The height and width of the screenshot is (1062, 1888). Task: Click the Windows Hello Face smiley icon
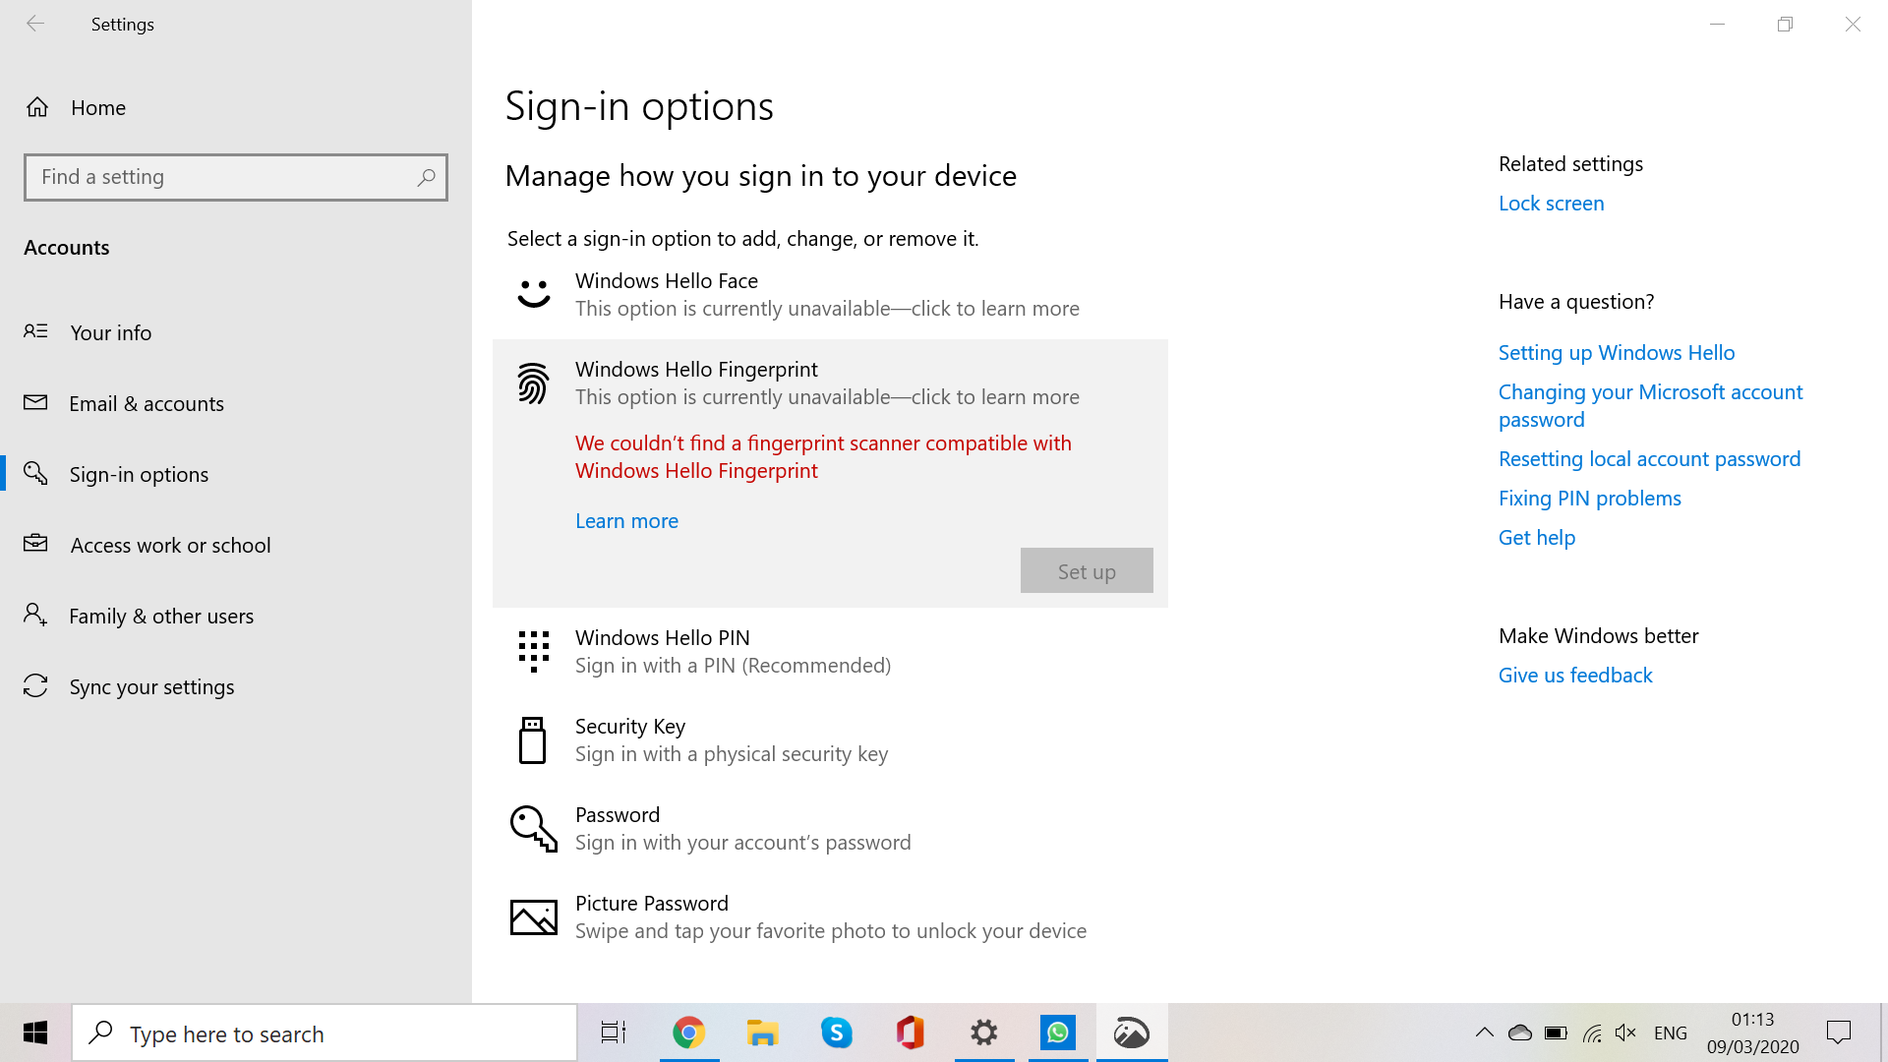coord(534,294)
